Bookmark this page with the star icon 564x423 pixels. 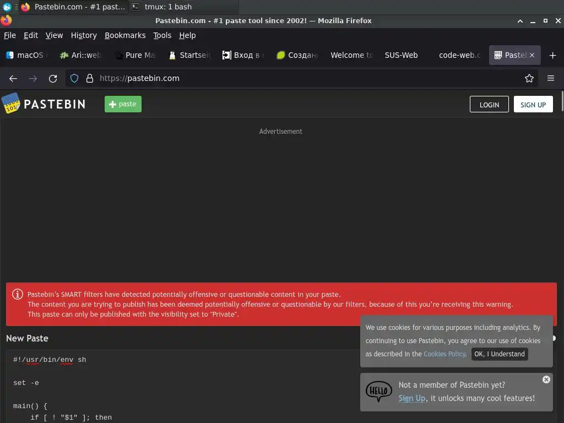coord(529,78)
